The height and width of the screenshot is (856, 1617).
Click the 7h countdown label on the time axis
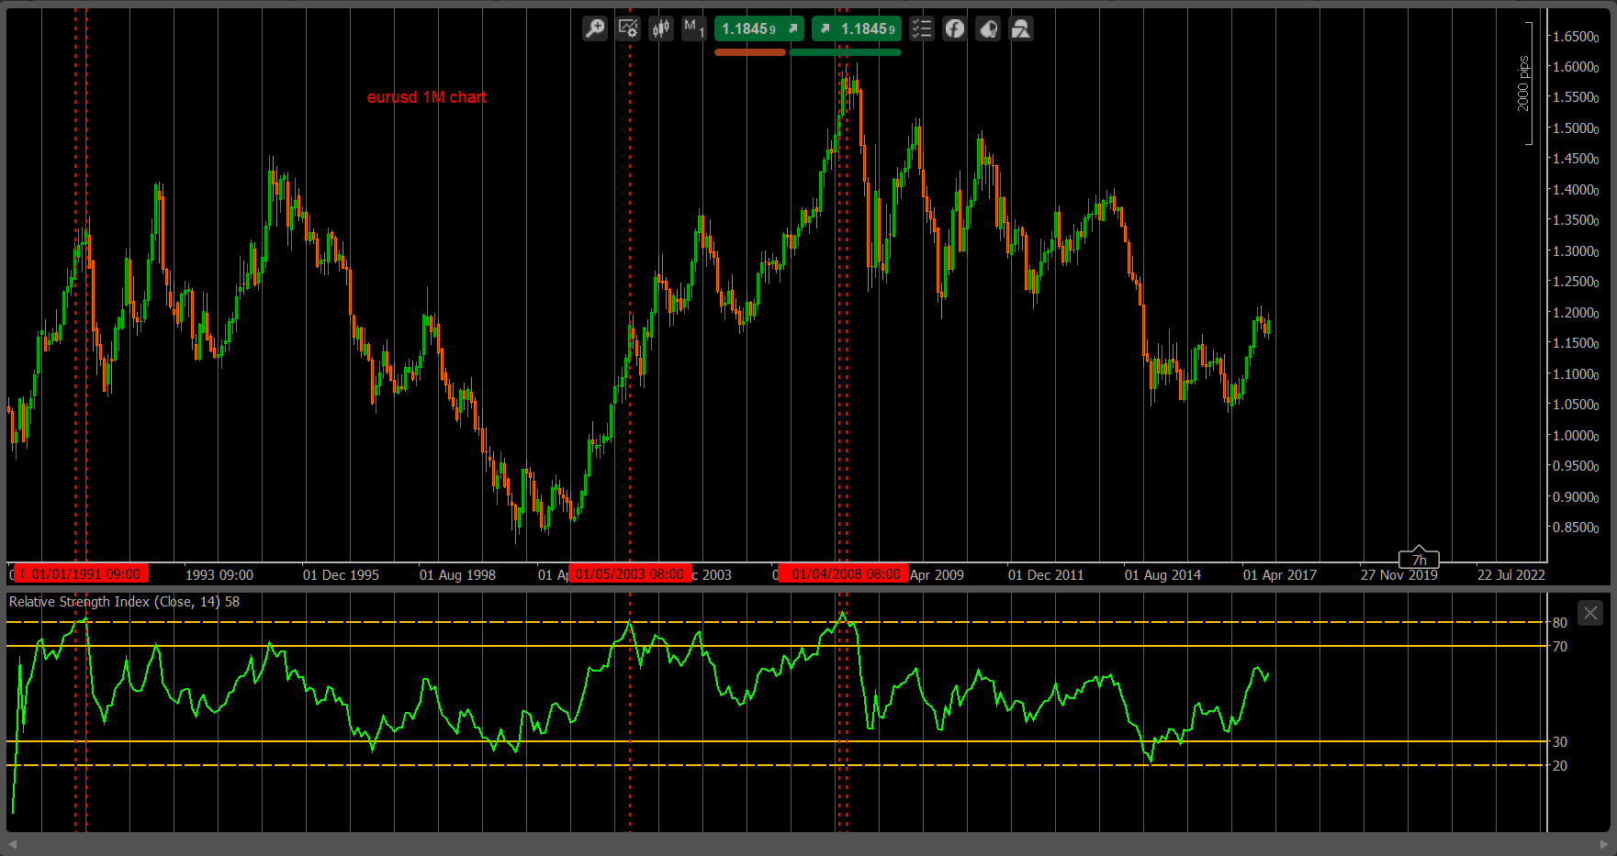click(x=1419, y=560)
